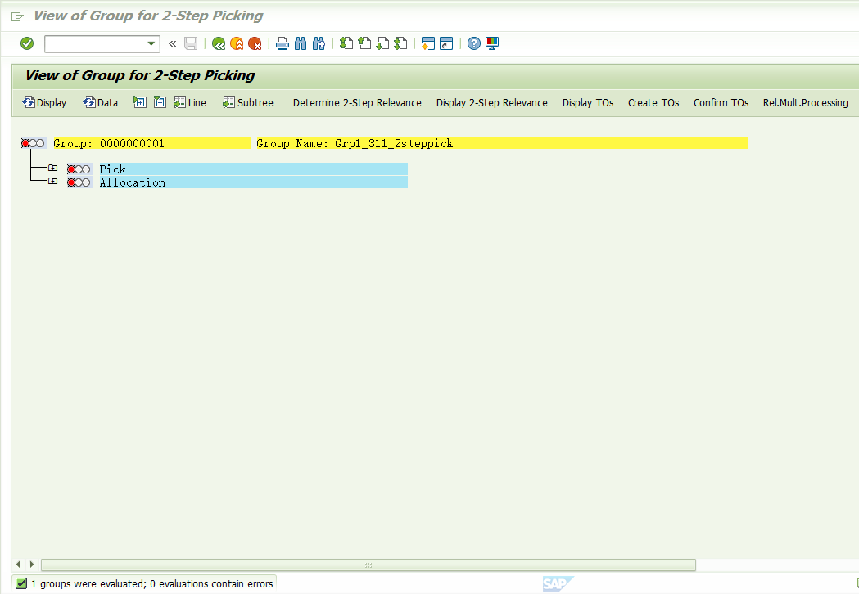The width and height of the screenshot is (859, 594).
Task: Use the Find icon to search
Action: click(x=301, y=43)
